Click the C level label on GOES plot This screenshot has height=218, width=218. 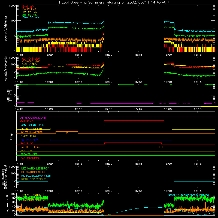15,85
